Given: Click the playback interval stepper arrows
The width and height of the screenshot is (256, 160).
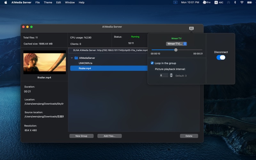Looking at the screenshot, I should coord(171,75).
